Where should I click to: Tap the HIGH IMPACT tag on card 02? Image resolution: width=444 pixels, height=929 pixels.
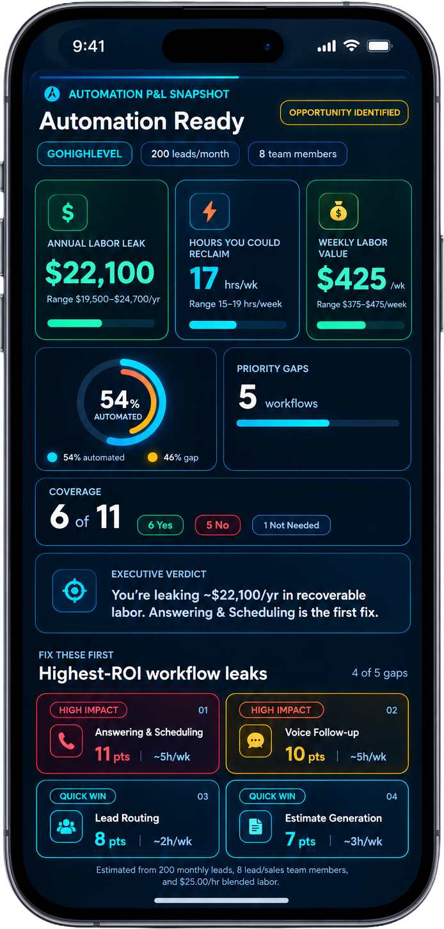pos(281,710)
